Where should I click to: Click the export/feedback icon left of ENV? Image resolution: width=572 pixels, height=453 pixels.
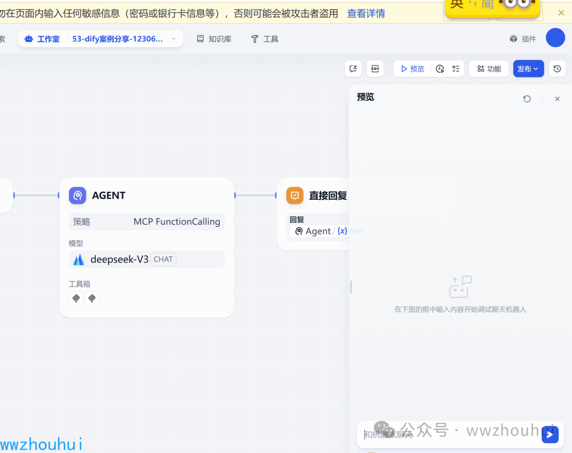(x=353, y=69)
